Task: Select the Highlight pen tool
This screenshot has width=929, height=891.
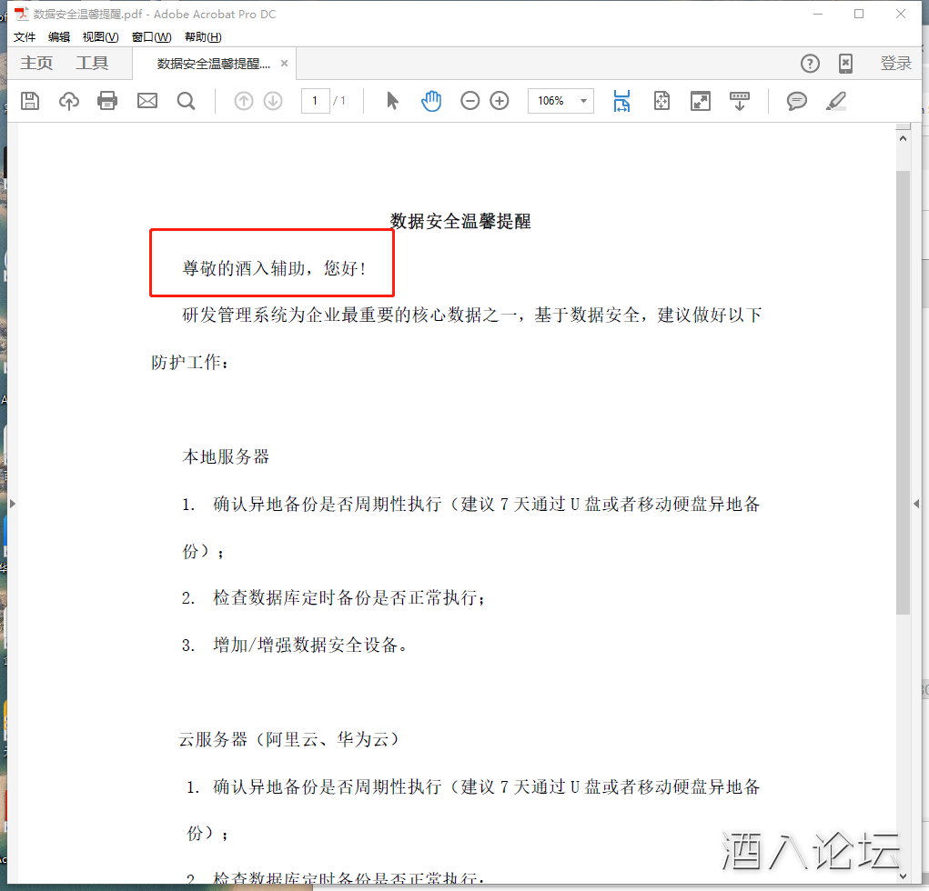Action: tap(836, 101)
